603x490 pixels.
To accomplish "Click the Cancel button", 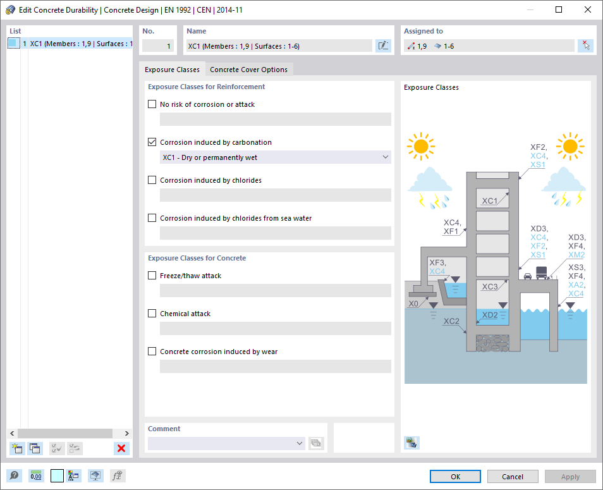I will (513, 477).
